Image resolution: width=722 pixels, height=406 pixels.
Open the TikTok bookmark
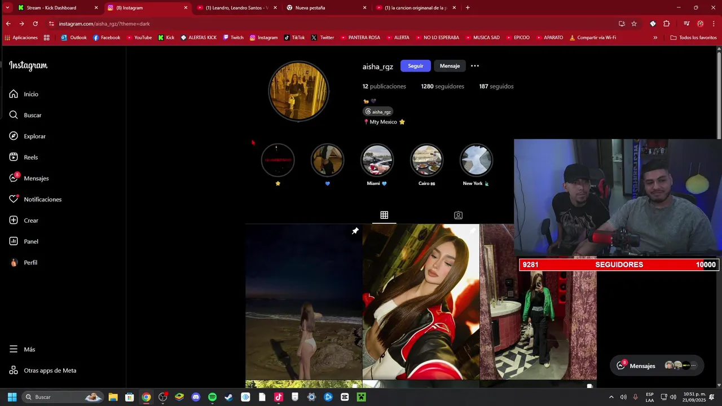tap(294, 38)
